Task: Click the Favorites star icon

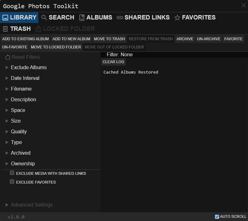Action: pyautogui.click(x=177, y=18)
